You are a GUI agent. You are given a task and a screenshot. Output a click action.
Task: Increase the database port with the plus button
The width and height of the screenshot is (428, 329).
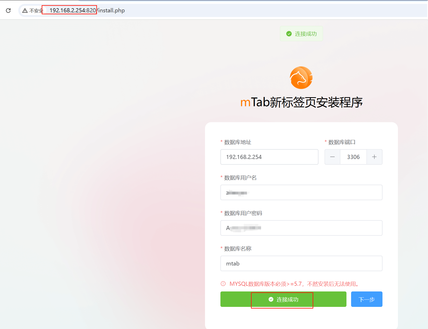(374, 157)
